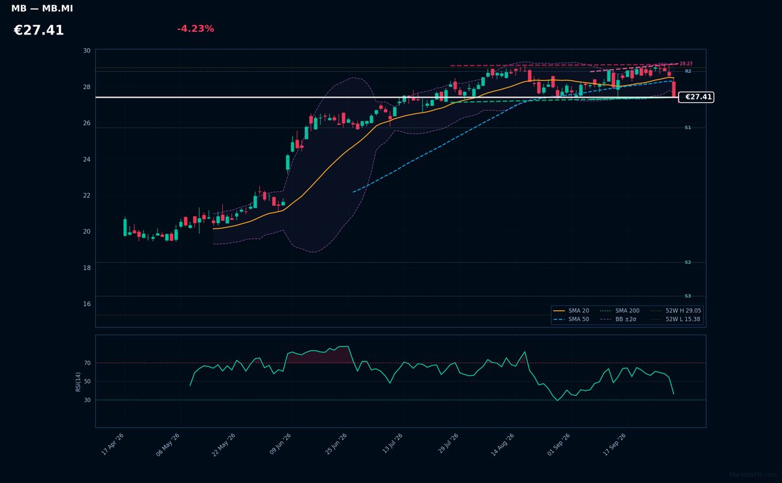Click the 30 level on RSI axis
The image size is (782, 483).
coord(87,400)
